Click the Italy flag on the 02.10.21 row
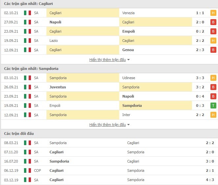 28,13
